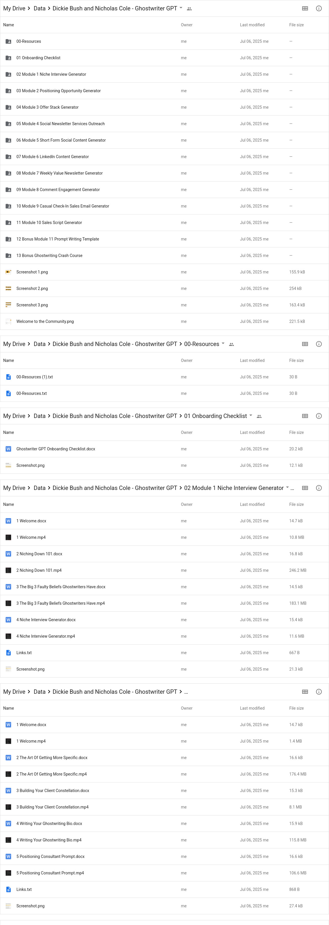The image size is (329, 925).
Task: Click folder icon of 05 Module 4 Social Newsletter
Action: coord(8,123)
